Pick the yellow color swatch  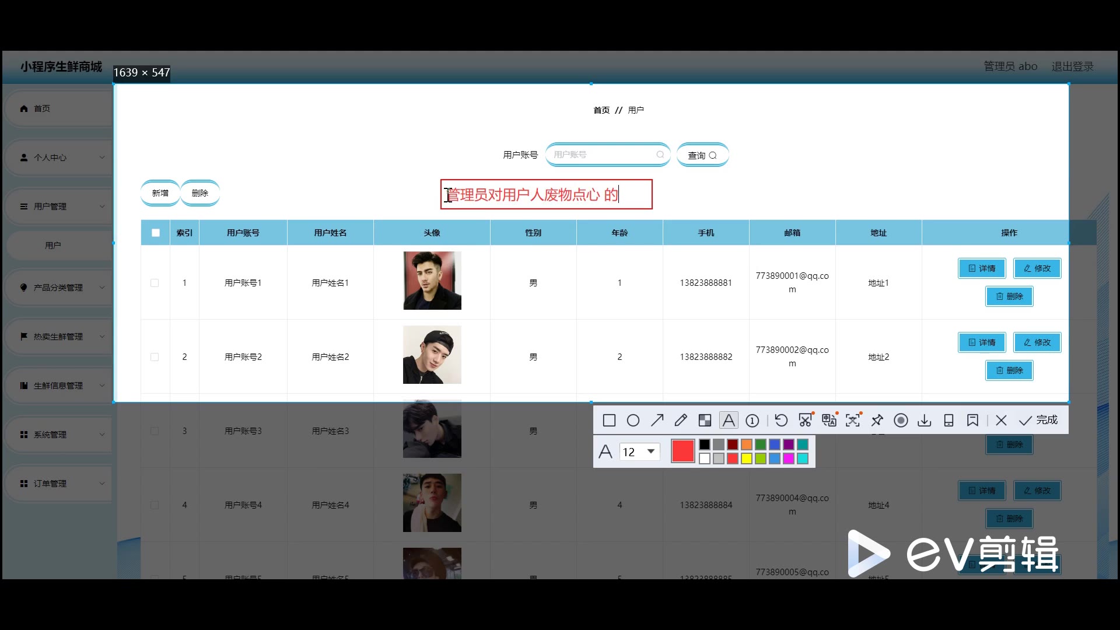click(x=747, y=459)
